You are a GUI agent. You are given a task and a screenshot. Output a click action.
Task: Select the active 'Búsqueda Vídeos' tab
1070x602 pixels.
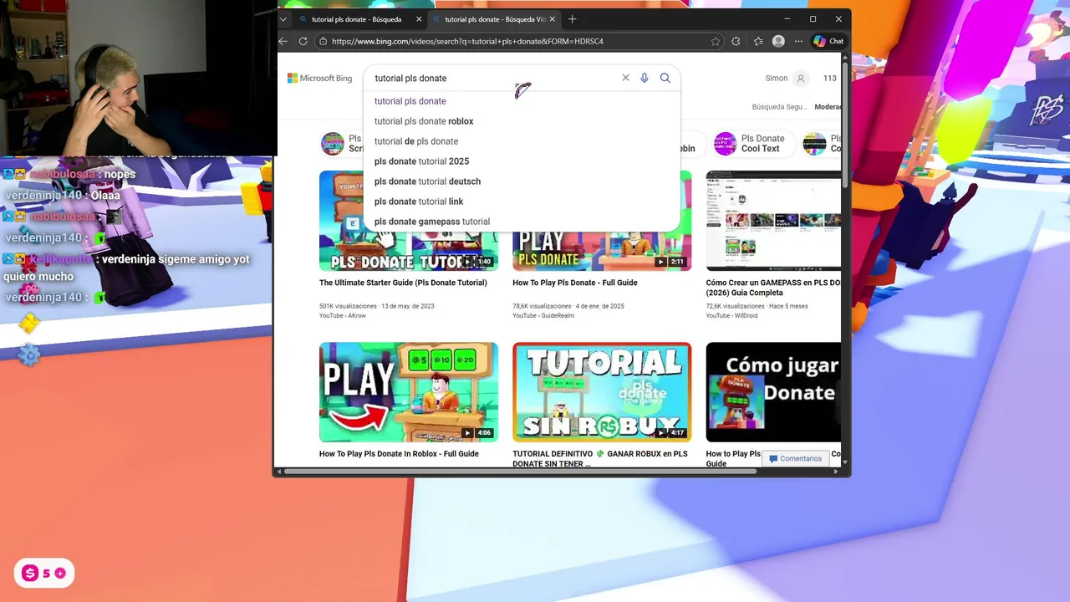click(x=493, y=19)
